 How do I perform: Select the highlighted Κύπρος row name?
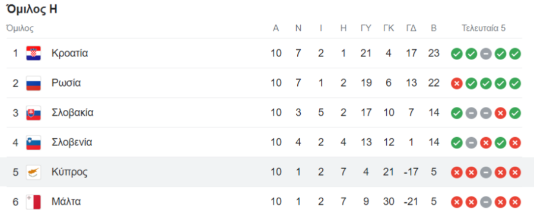tap(69, 172)
